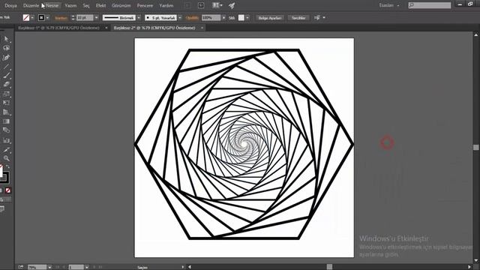Click the stroke weight input field
The width and height of the screenshot is (480, 270).
(x=85, y=18)
